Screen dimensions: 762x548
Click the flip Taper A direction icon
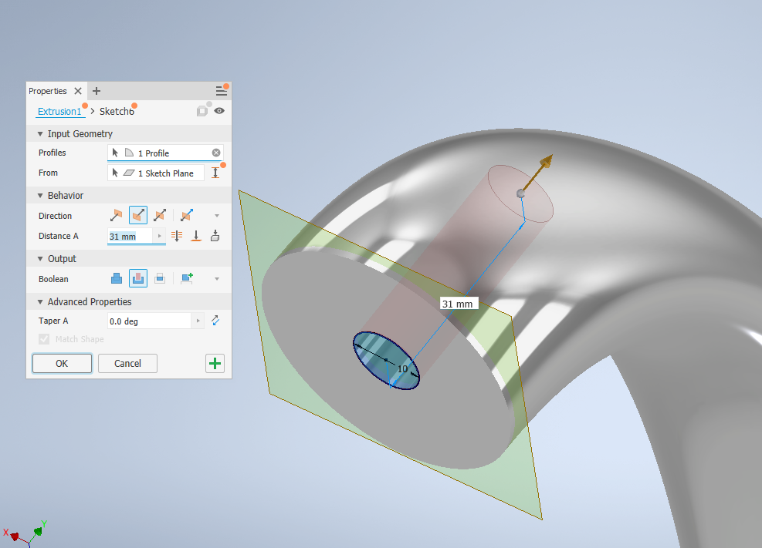(x=215, y=321)
